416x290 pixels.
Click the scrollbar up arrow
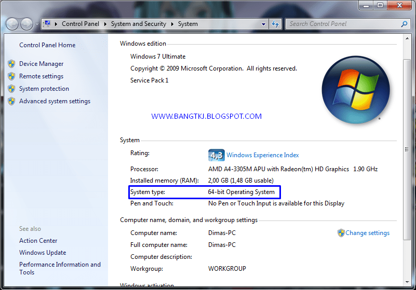point(407,38)
